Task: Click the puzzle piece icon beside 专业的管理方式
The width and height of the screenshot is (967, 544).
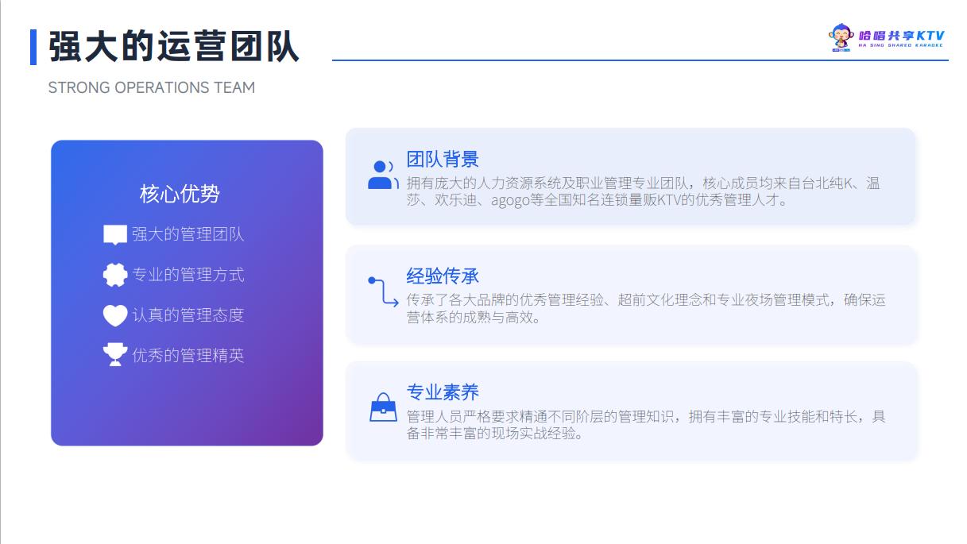Action: point(115,275)
